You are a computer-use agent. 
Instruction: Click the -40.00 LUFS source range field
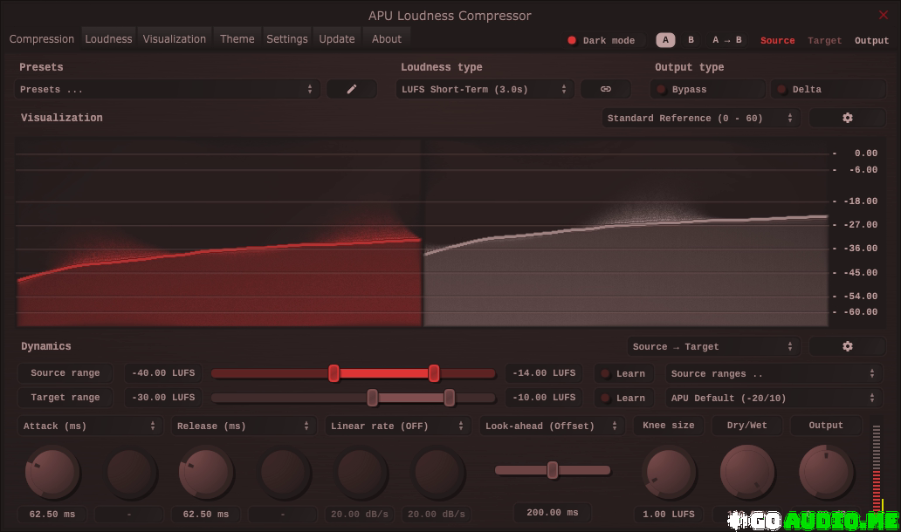tap(163, 373)
